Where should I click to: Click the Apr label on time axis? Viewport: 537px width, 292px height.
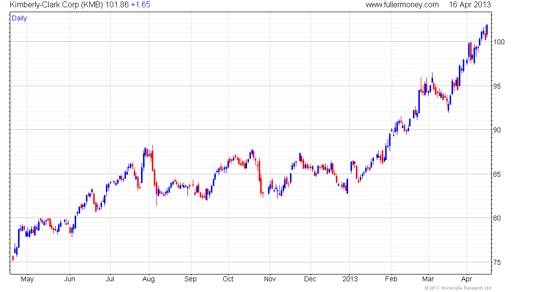[467, 279]
